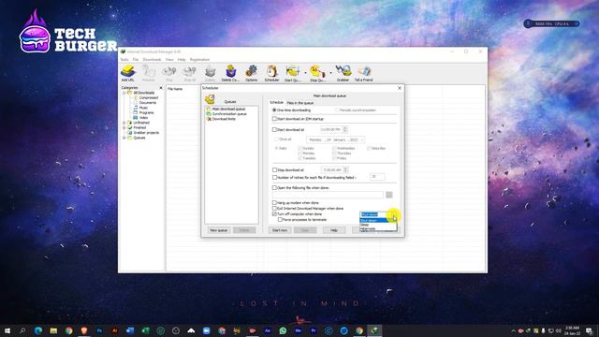This screenshot has width=599, height=337.
Task: Switch to Files in the queue tab
Action: [300, 103]
